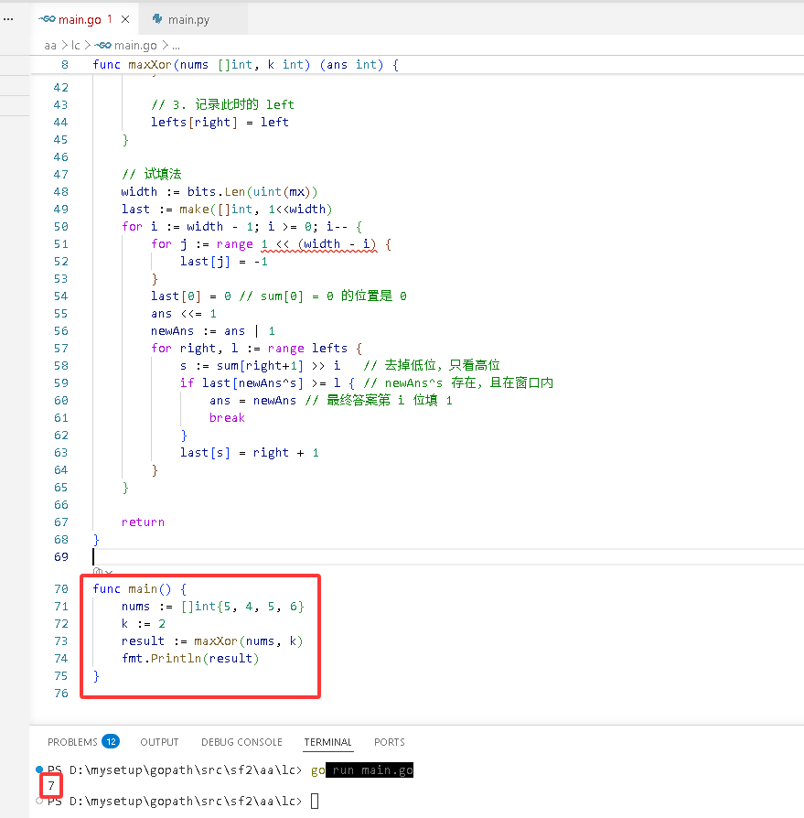The width and height of the screenshot is (804, 818).
Task: Click the terminal command 'run main.go'
Action: (370, 770)
